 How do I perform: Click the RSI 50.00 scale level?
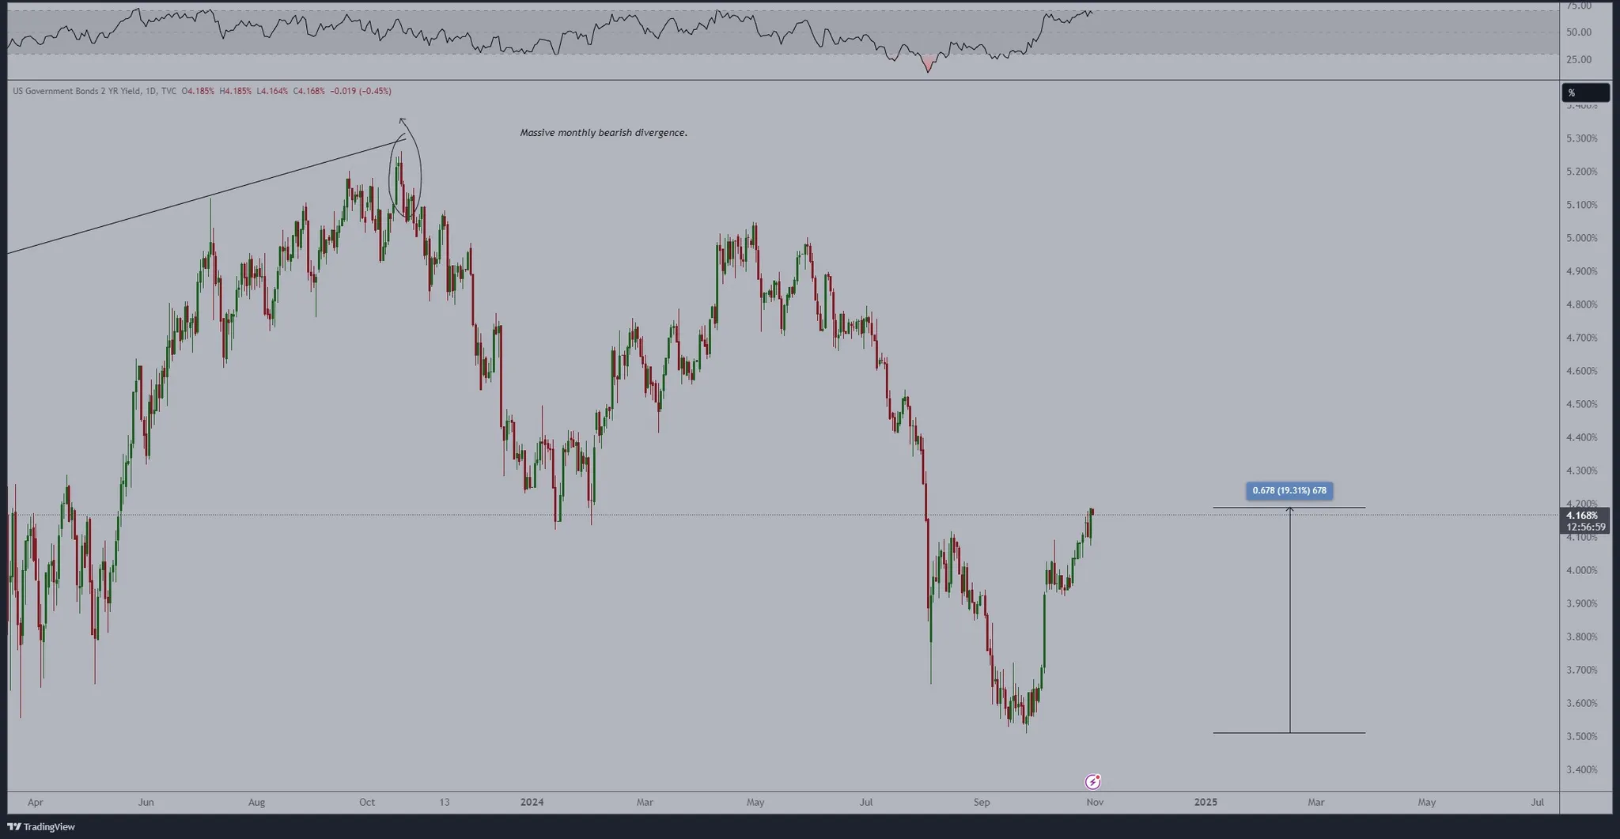click(x=1578, y=32)
